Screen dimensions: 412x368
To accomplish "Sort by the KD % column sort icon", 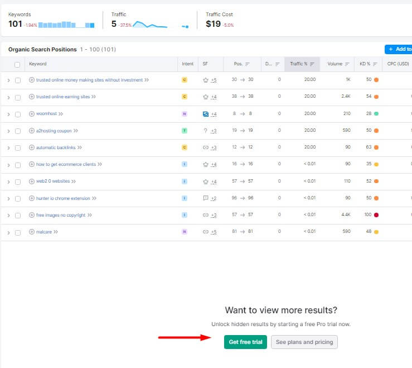I will pyautogui.click(x=375, y=64).
